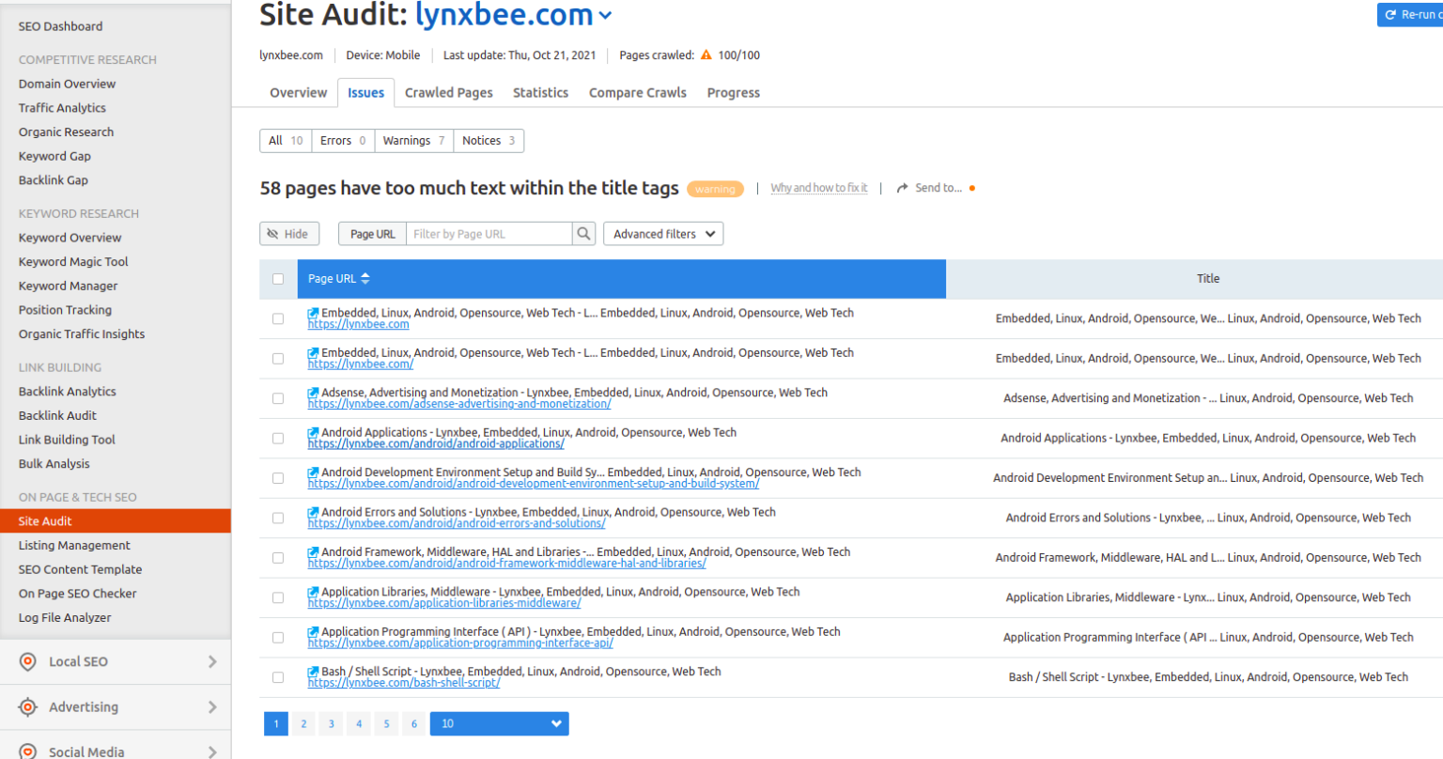Click the search magnifier in the Page URL filter

pyautogui.click(x=583, y=233)
